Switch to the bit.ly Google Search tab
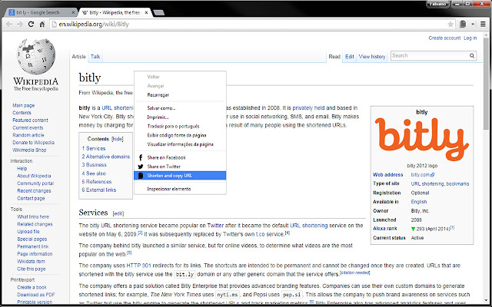Screen dimensions: 492x307 [x=42, y=12]
